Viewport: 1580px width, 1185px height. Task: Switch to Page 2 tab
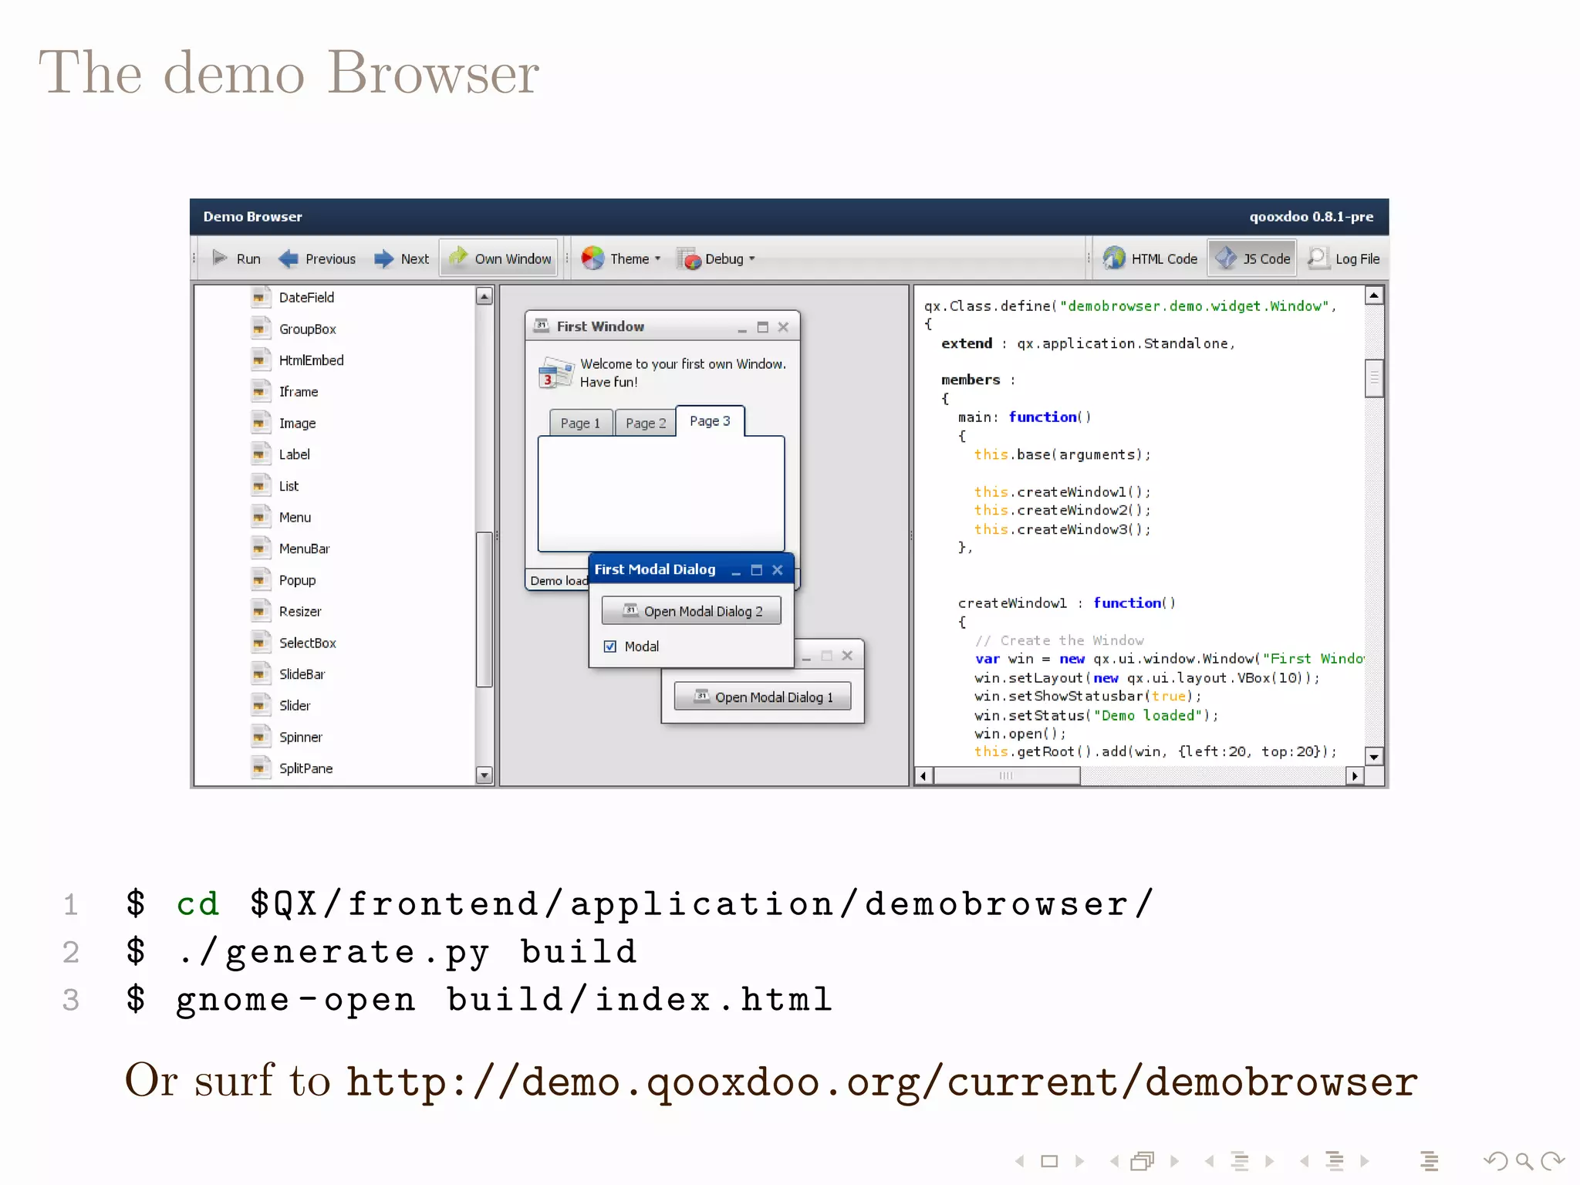click(x=646, y=423)
